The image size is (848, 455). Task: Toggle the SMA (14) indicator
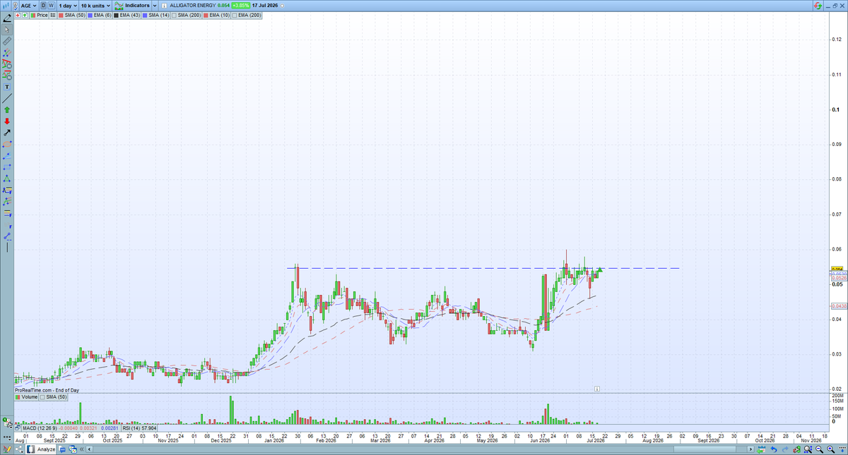[155, 15]
